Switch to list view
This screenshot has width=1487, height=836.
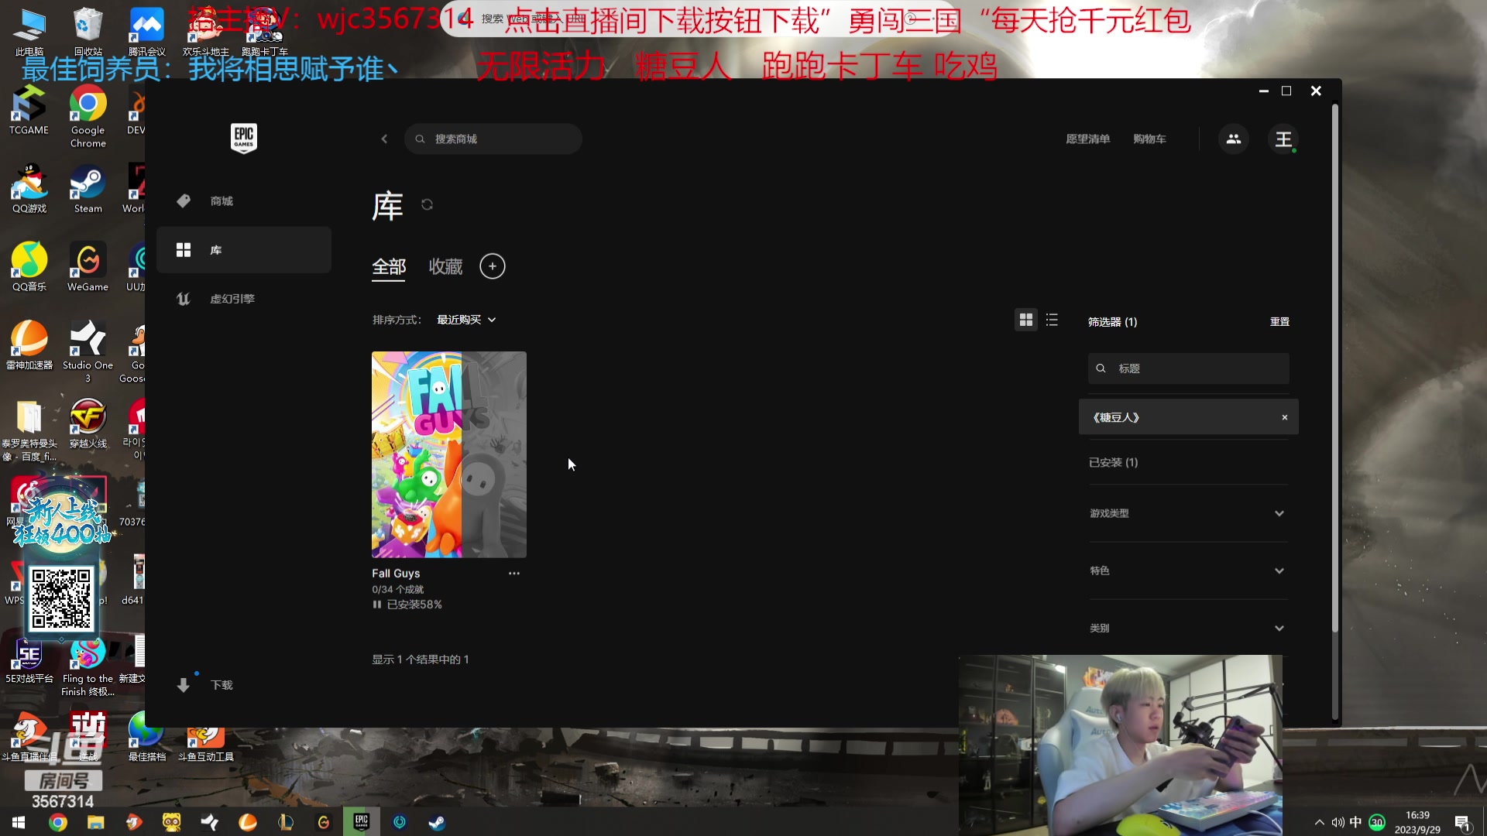[x=1052, y=320]
